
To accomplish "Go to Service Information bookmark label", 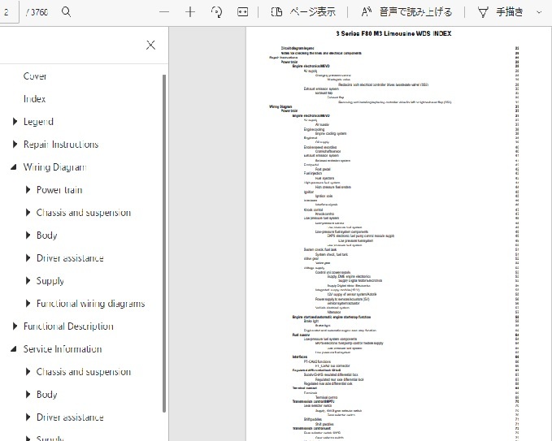I will click(63, 349).
